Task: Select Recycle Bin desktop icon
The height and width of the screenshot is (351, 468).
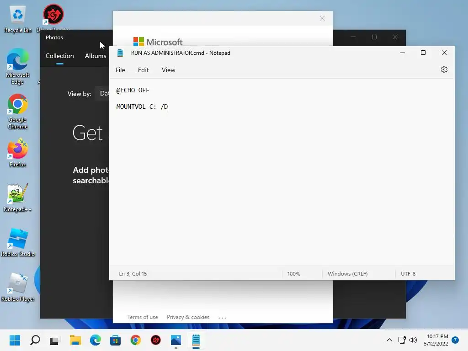Action: click(x=18, y=18)
